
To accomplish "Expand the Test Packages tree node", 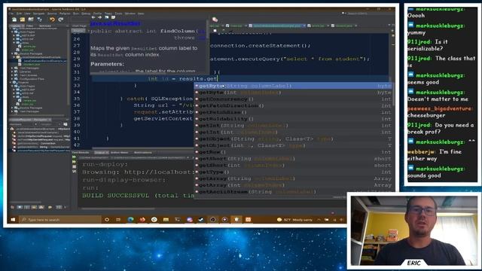I will coord(12,68).
